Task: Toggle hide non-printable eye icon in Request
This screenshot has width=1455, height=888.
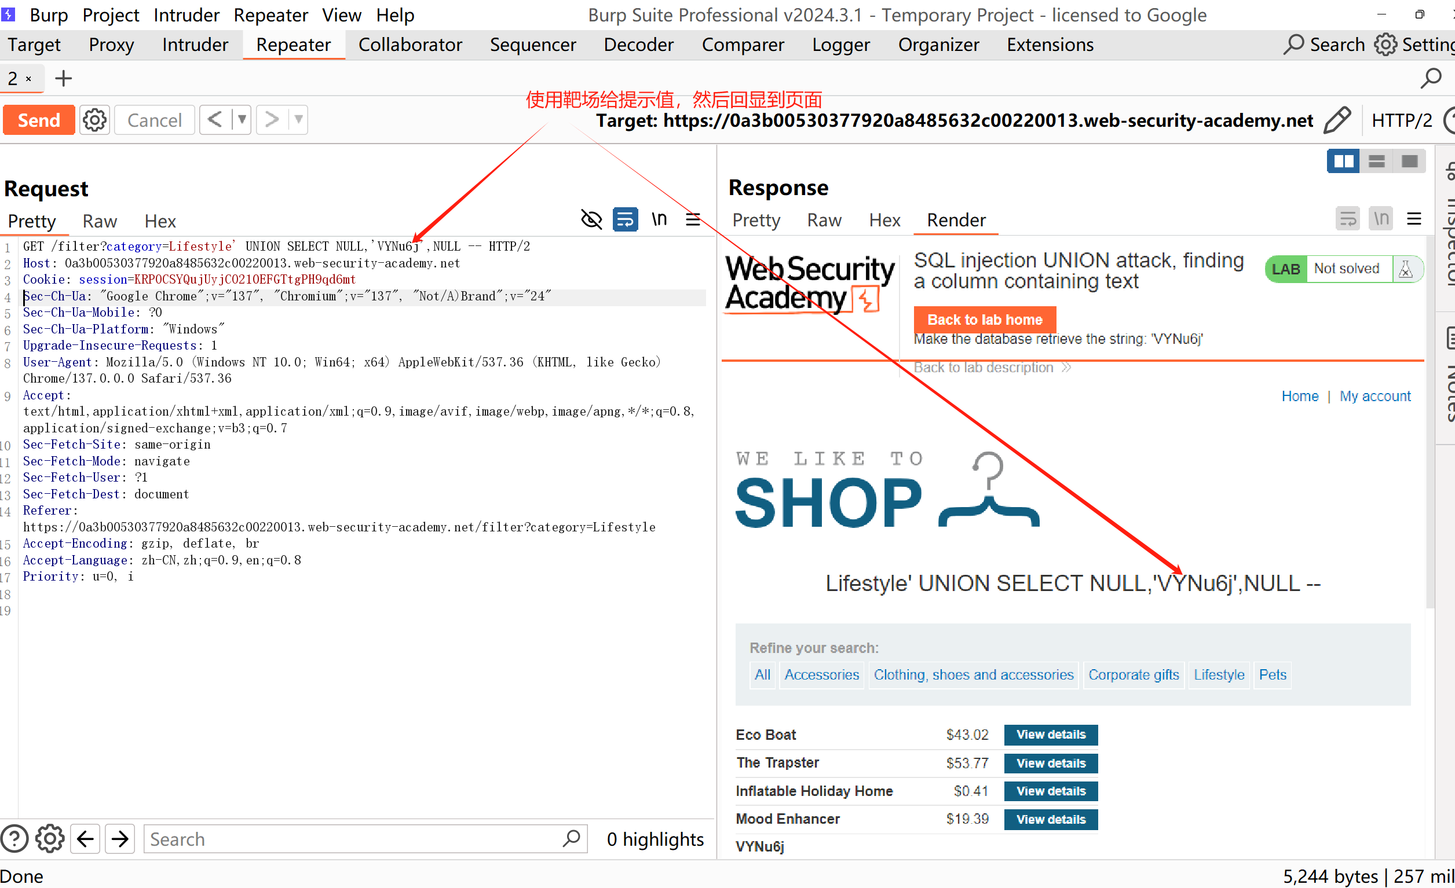Action: [x=591, y=220]
